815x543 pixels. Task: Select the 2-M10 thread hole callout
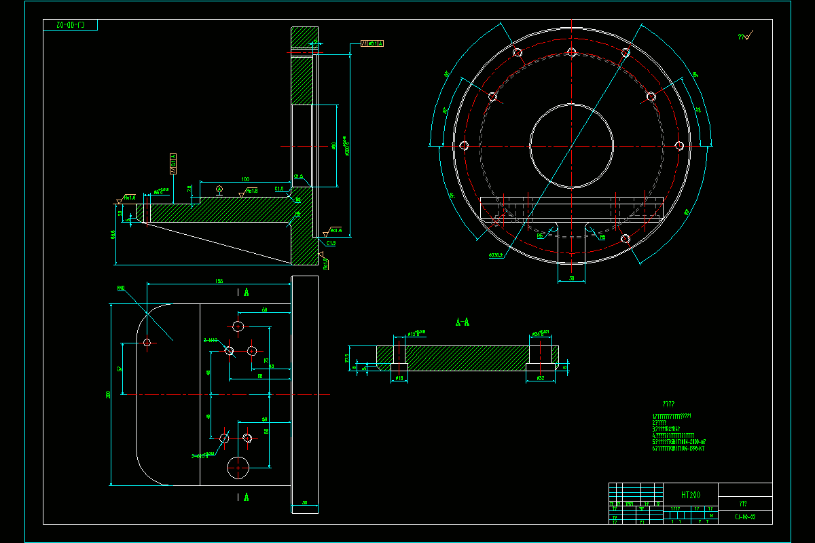tap(210, 340)
